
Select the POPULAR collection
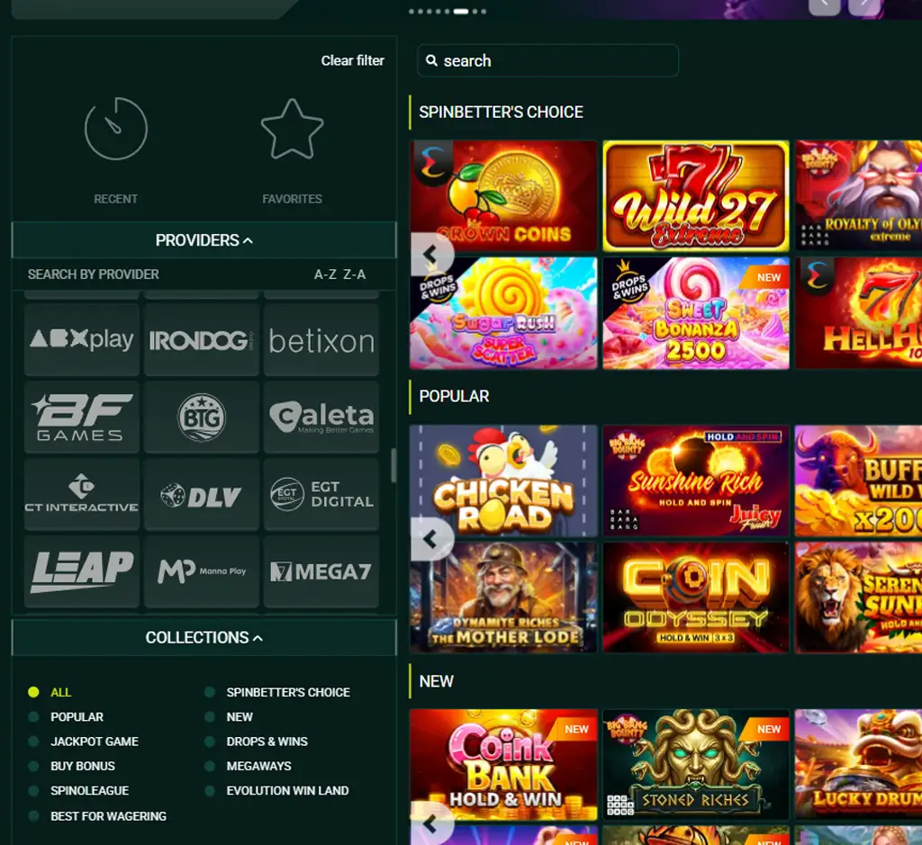coord(77,717)
